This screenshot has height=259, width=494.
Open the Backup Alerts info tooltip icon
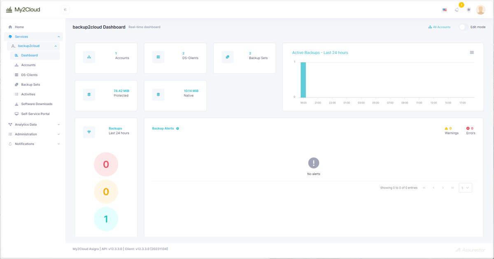click(177, 128)
